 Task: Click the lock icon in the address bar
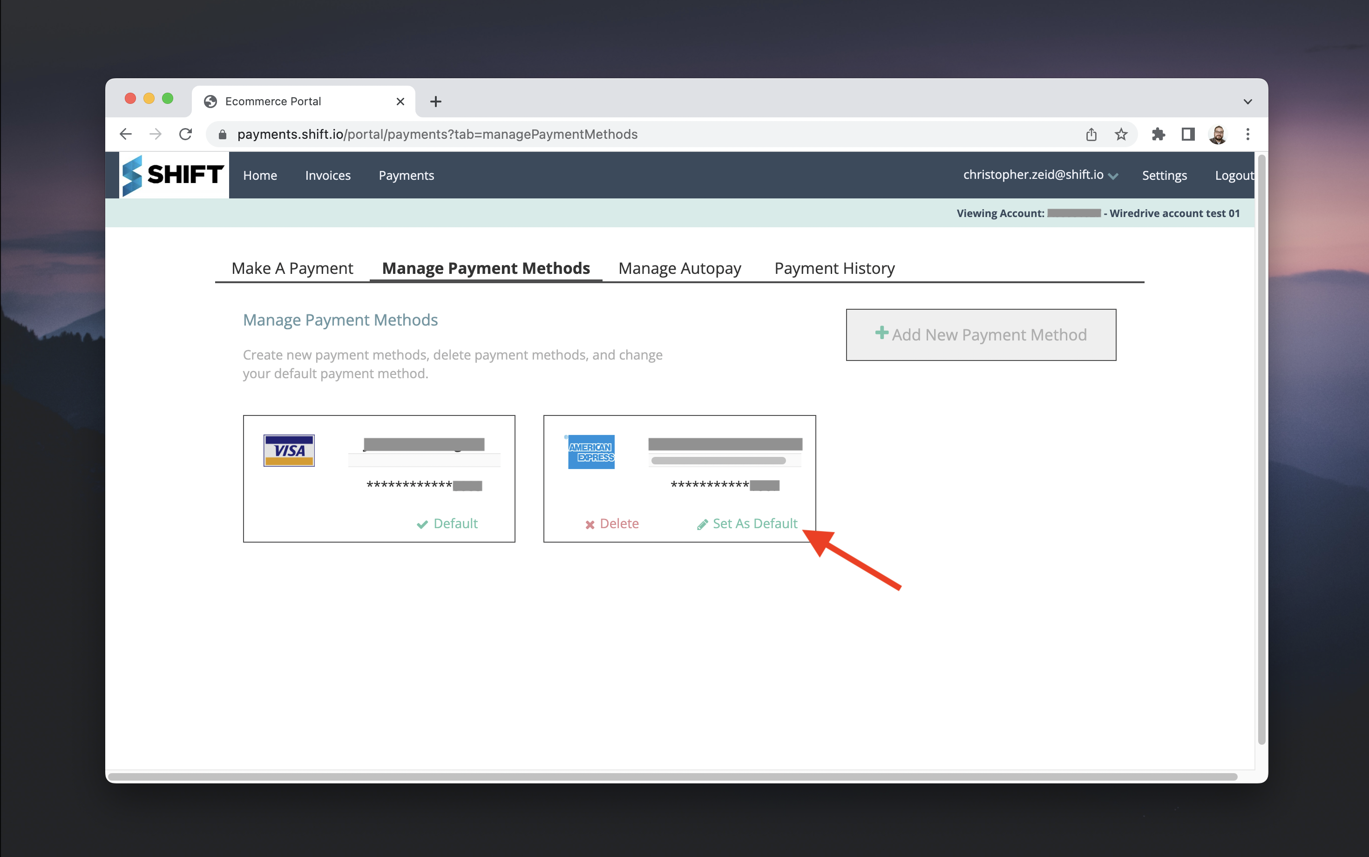click(222, 134)
